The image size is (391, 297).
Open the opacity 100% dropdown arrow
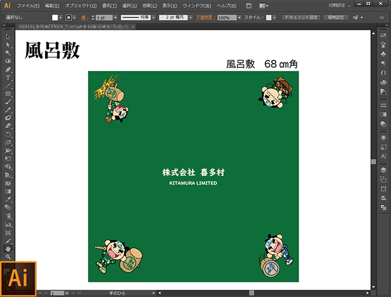point(239,18)
